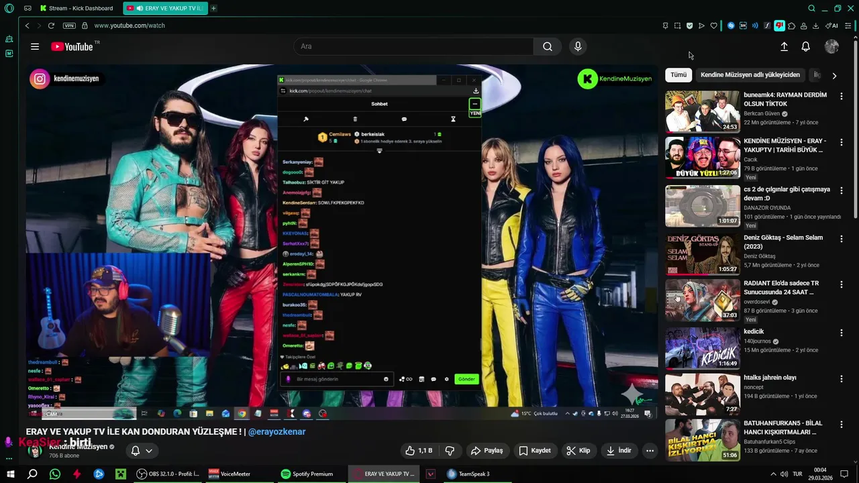Open YouTube notifications bell in header
Screen dimensions: 859x483
coord(805,46)
